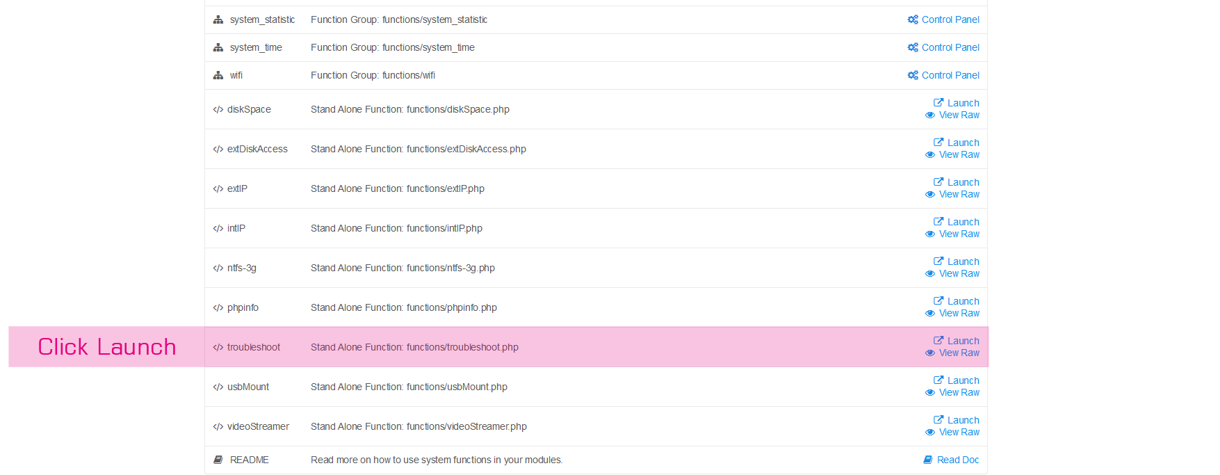
Task: View Raw output of diskSpace
Action: (959, 115)
